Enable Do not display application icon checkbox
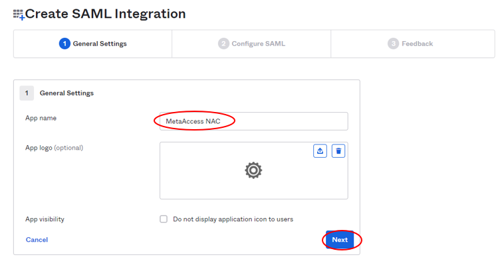Viewport: 502px width, 269px height. click(164, 219)
